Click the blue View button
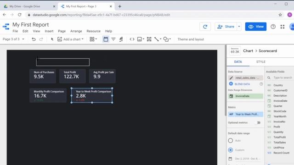Screen dimensions: 294x165 [255, 27]
